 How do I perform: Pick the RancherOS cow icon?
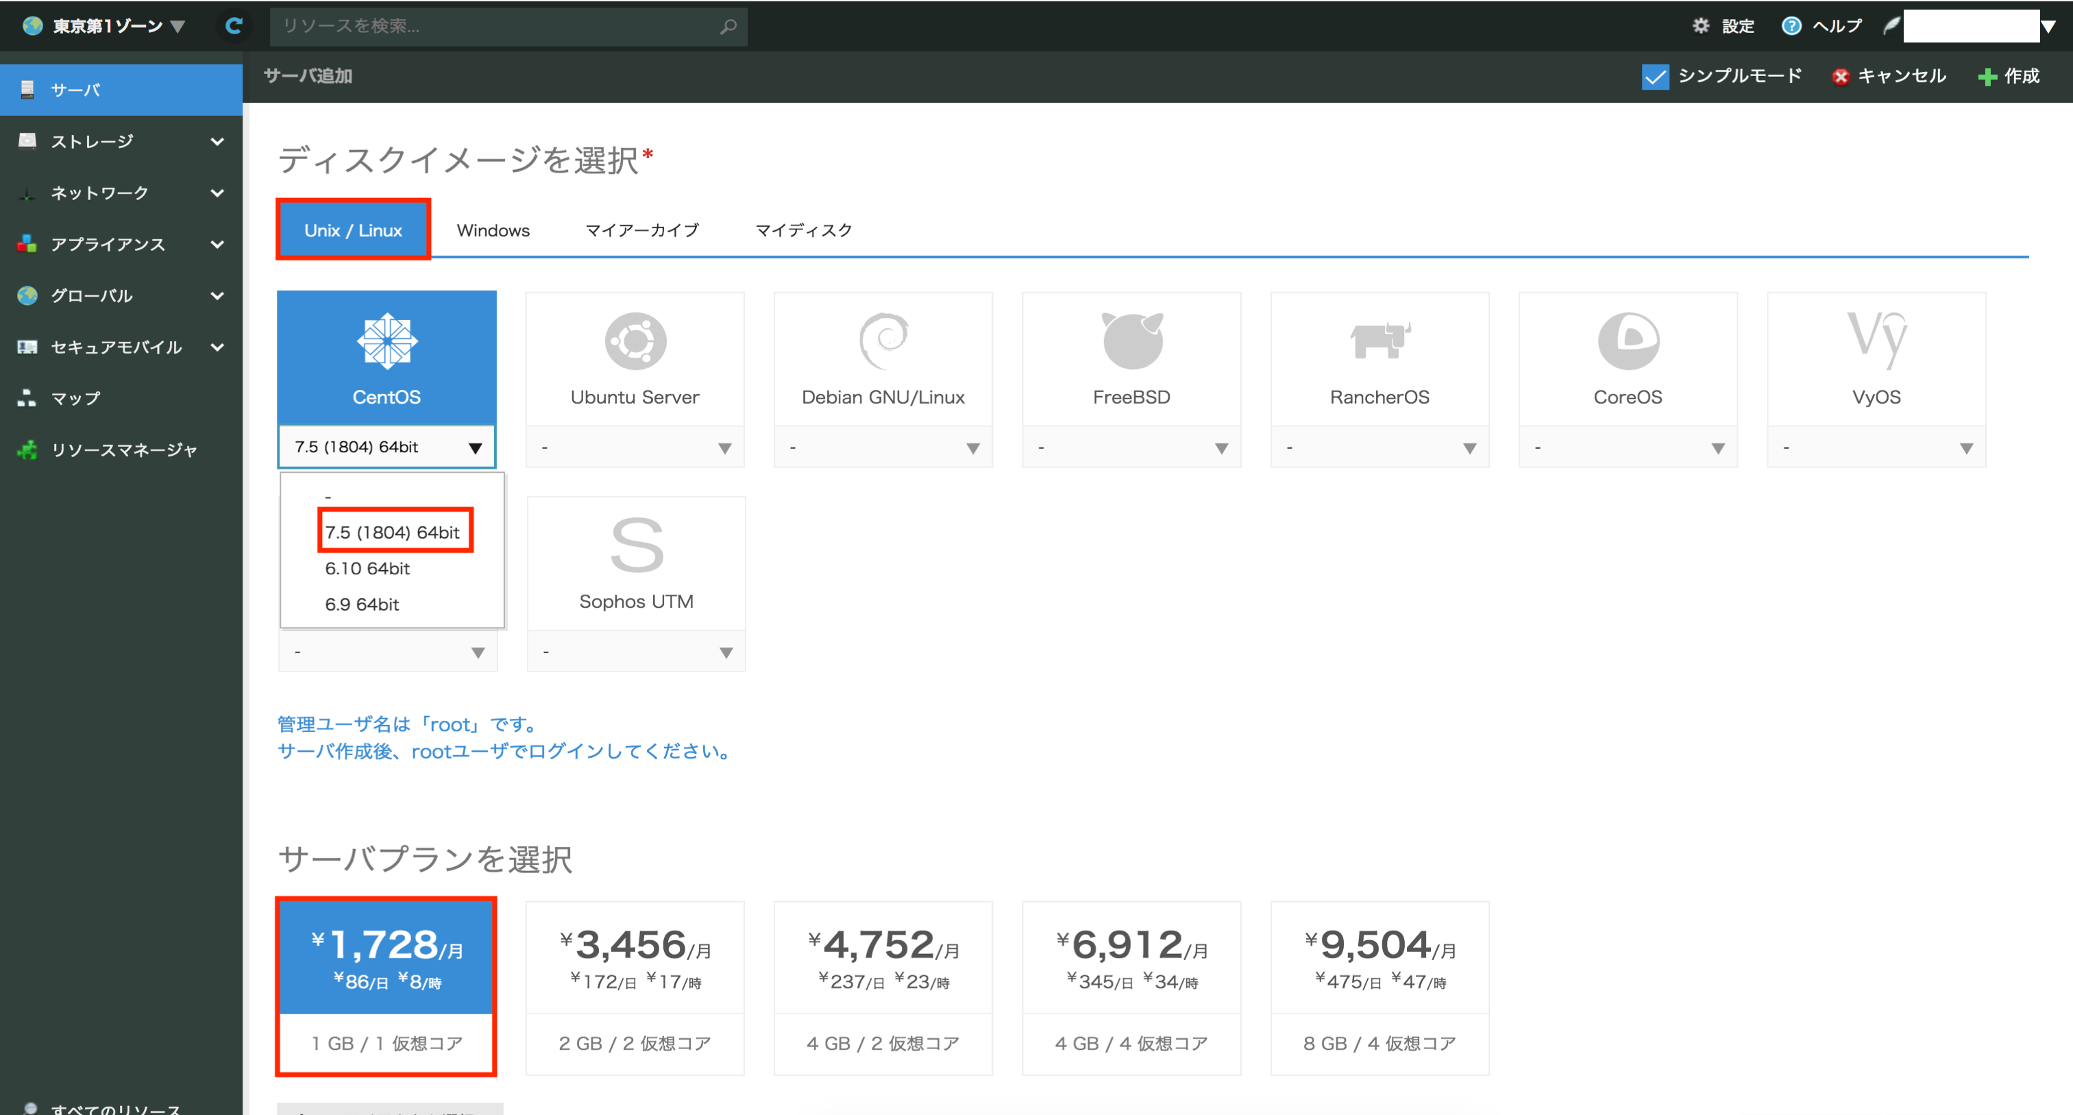point(1379,342)
